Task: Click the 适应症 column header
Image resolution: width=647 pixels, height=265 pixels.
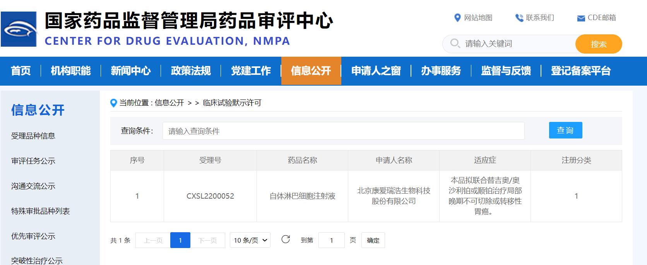Action: 485,160
